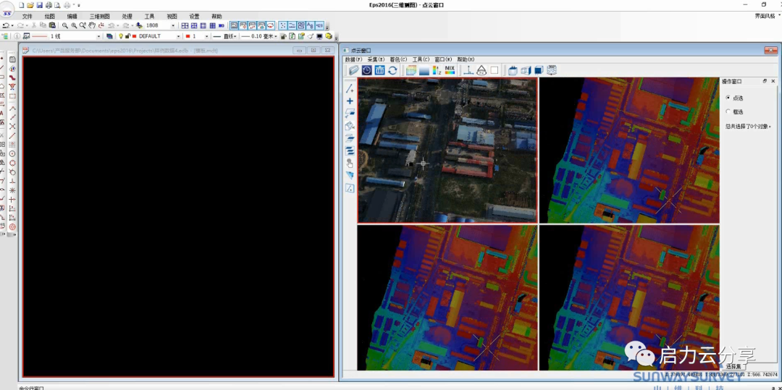Open the 窗口 menu in point cloud window
This screenshot has height=390, width=782.
click(443, 59)
